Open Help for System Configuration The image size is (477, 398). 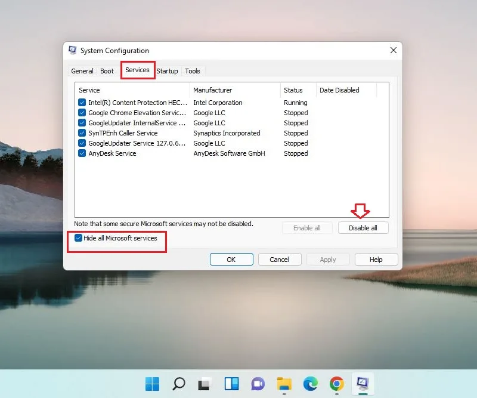coord(376,260)
